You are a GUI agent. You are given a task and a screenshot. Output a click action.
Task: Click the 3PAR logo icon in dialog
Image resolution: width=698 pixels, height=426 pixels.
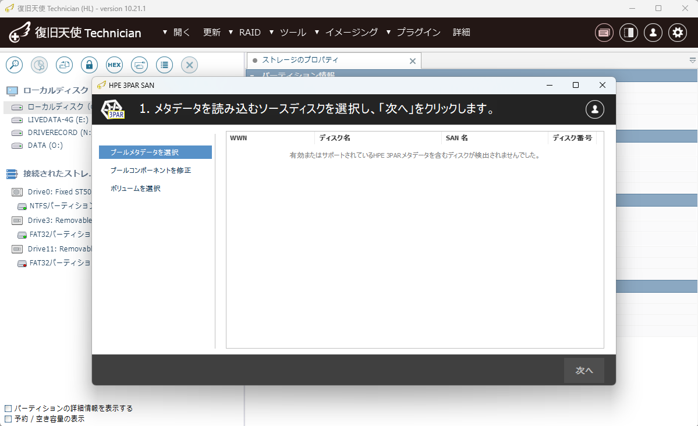point(112,109)
